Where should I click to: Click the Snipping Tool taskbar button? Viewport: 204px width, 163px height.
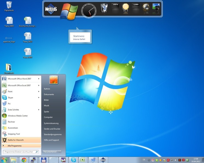(63, 160)
